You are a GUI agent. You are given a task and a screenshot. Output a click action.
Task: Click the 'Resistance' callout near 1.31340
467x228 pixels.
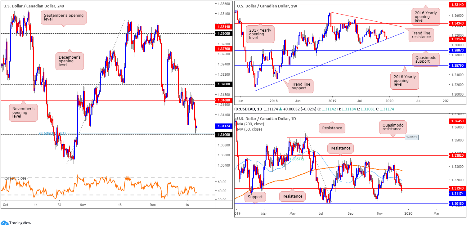coord(292,196)
